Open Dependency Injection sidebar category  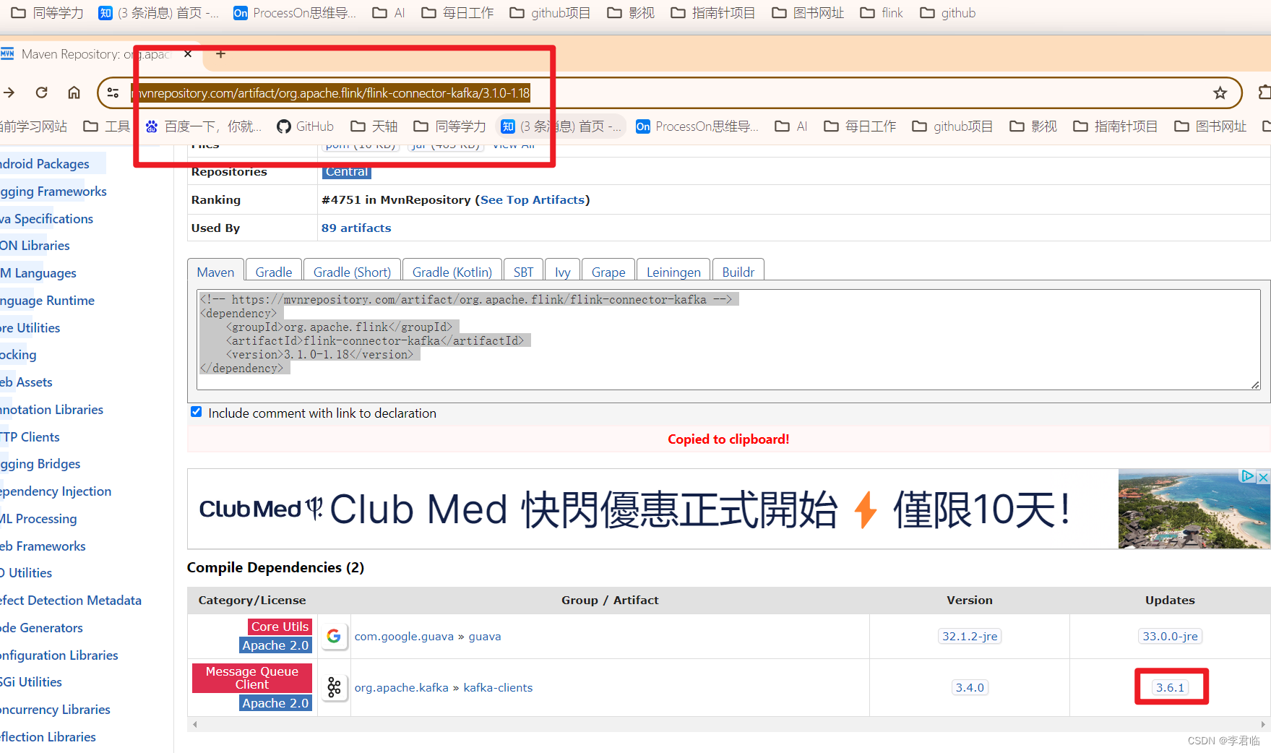[x=56, y=491]
